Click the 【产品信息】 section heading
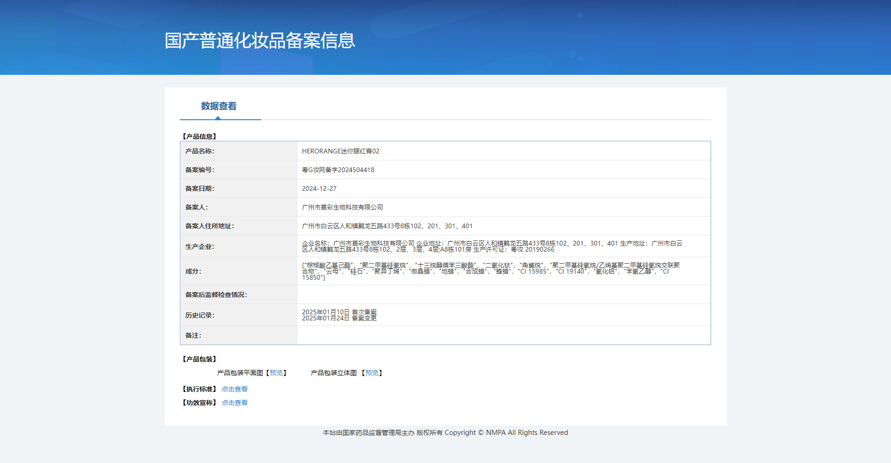 click(x=199, y=137)
